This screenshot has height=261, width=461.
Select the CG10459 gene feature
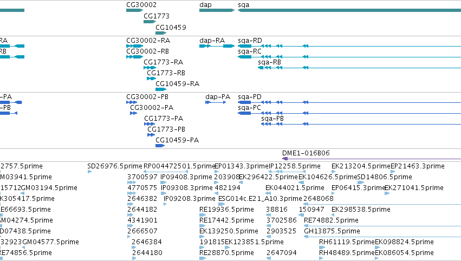pyautogui.click(x=161, y=33)
